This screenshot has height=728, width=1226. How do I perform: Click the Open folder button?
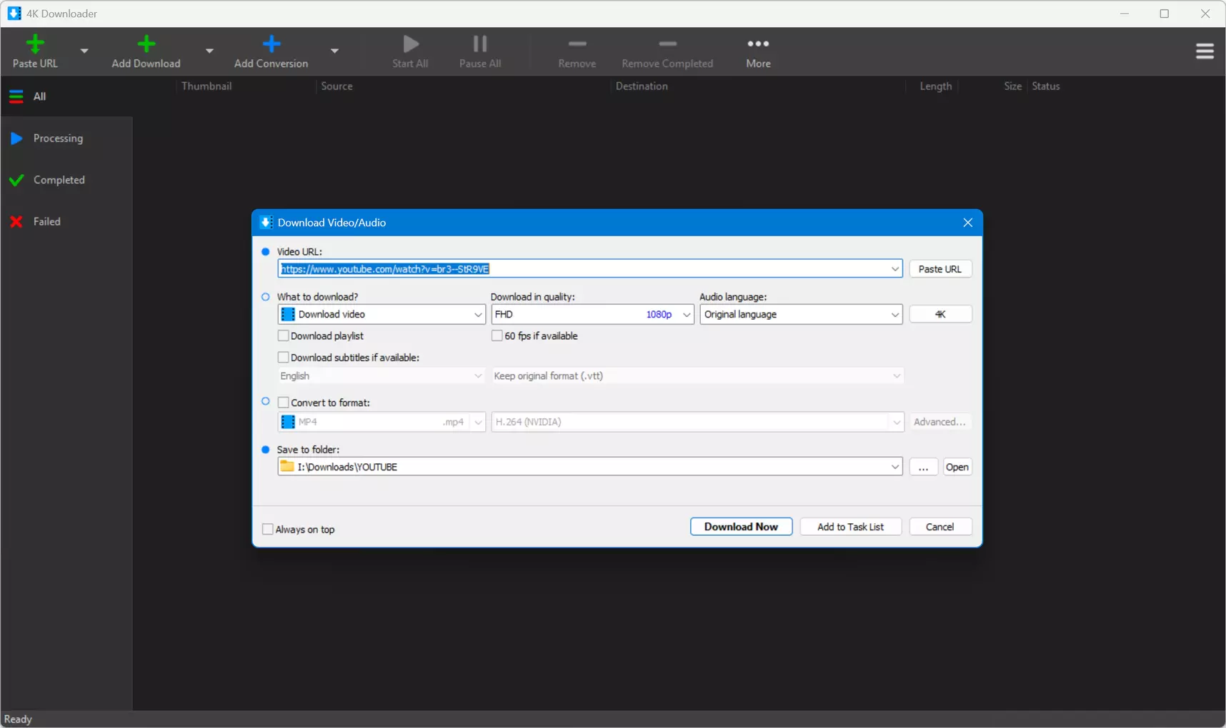tap(957, 467)
